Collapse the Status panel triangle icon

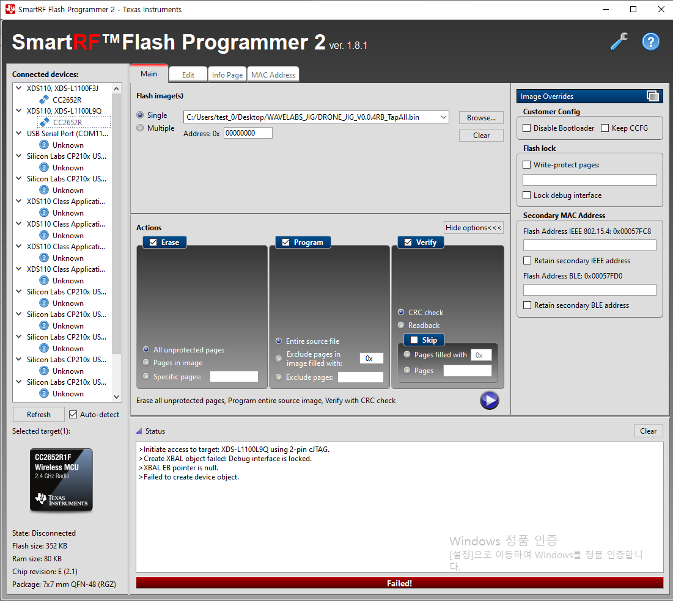coord(139,431)
